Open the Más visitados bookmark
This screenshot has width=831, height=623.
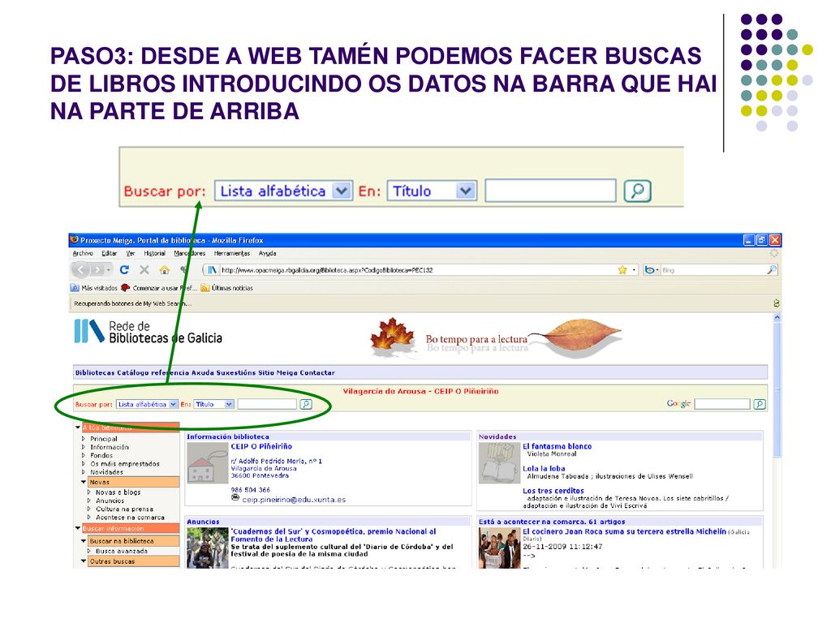click(x=94, y=288)
